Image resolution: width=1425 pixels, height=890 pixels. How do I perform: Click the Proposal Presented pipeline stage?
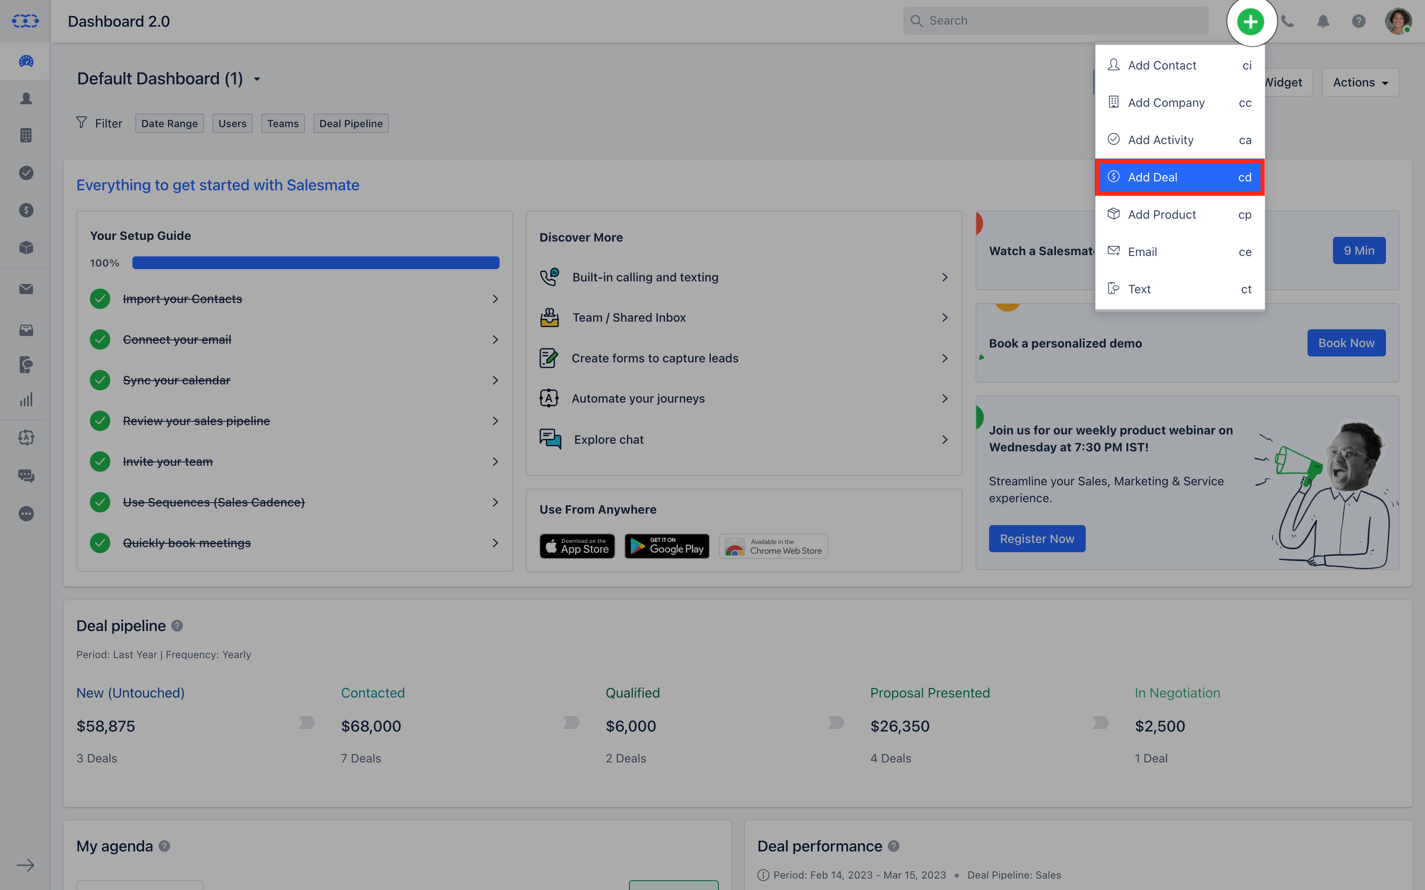point(930,693)
